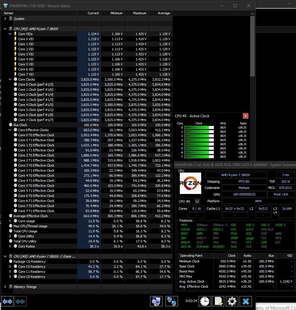The image size is (296, 310).
Task: Click the TDP 105 W field
Action: point(285,181)
